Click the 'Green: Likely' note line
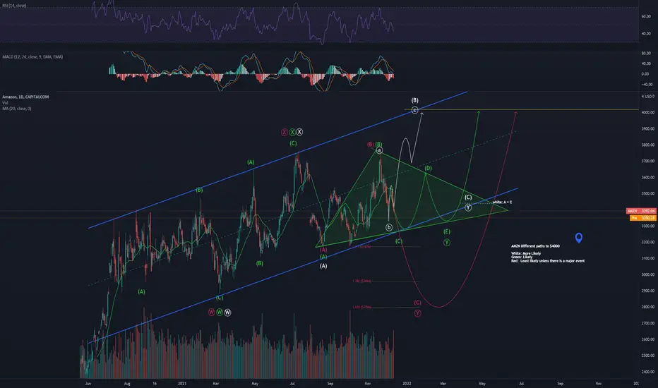This screenshot has height=388, width=658. [522, 257]
